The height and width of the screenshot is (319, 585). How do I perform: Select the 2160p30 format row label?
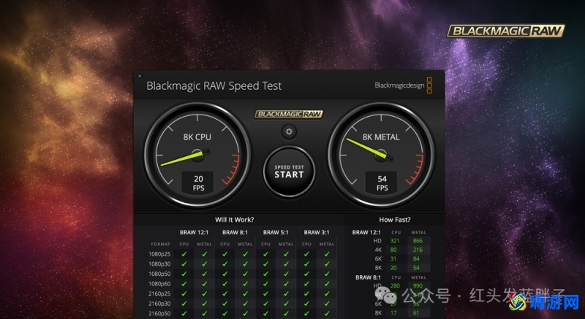159,304
